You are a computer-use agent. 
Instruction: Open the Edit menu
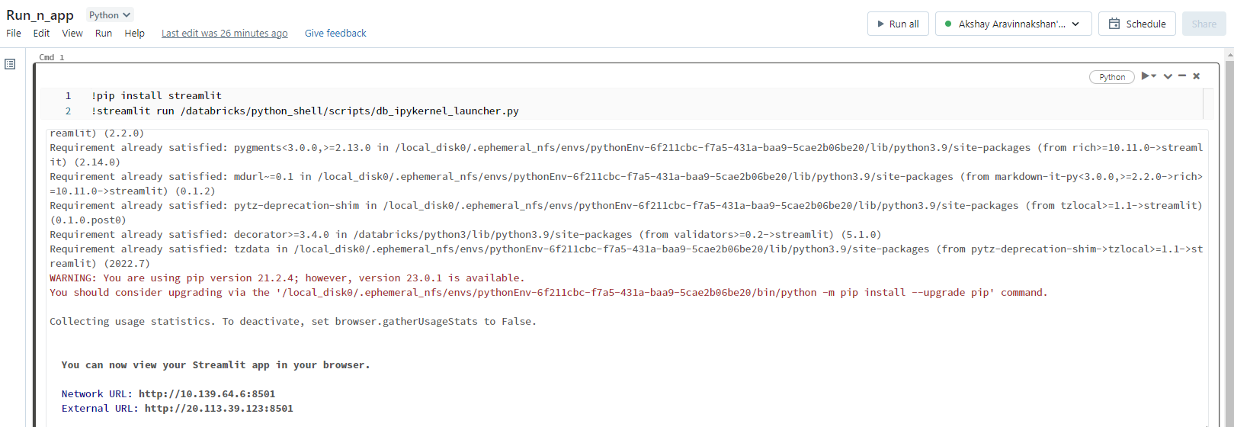pyautogui.click(x=41, y=34)
